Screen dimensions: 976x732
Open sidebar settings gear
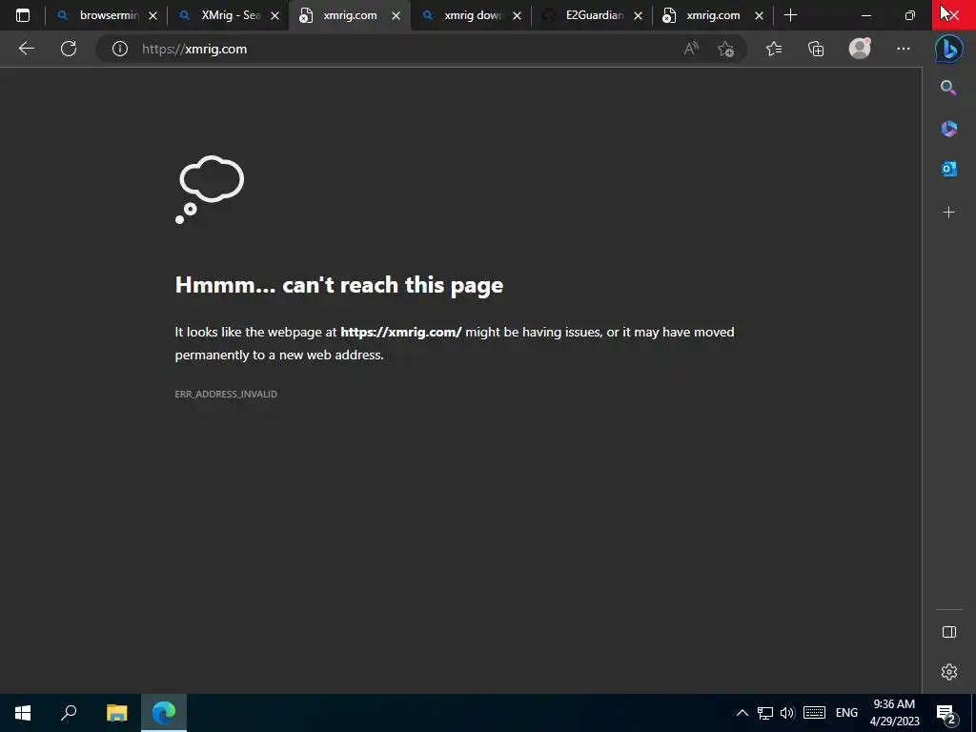tap(948, 672)
